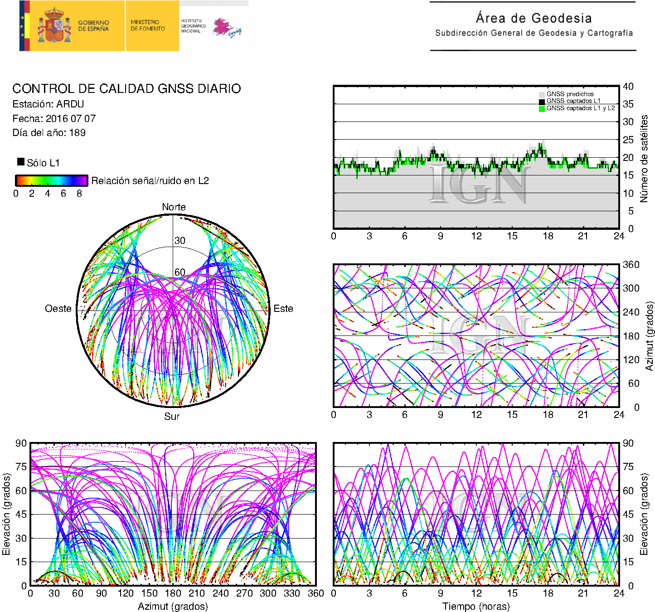Click the Spanish coat of arms emblem

[54, 26]
